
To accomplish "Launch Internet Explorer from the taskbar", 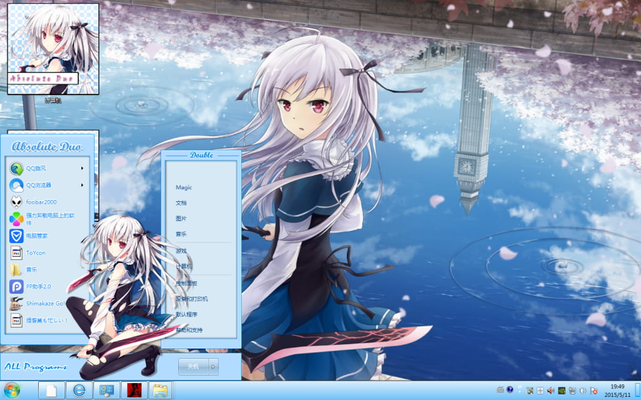I will point(78,389).
